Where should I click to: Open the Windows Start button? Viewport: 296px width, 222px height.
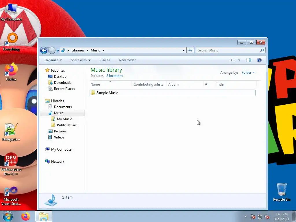point(8,216)
